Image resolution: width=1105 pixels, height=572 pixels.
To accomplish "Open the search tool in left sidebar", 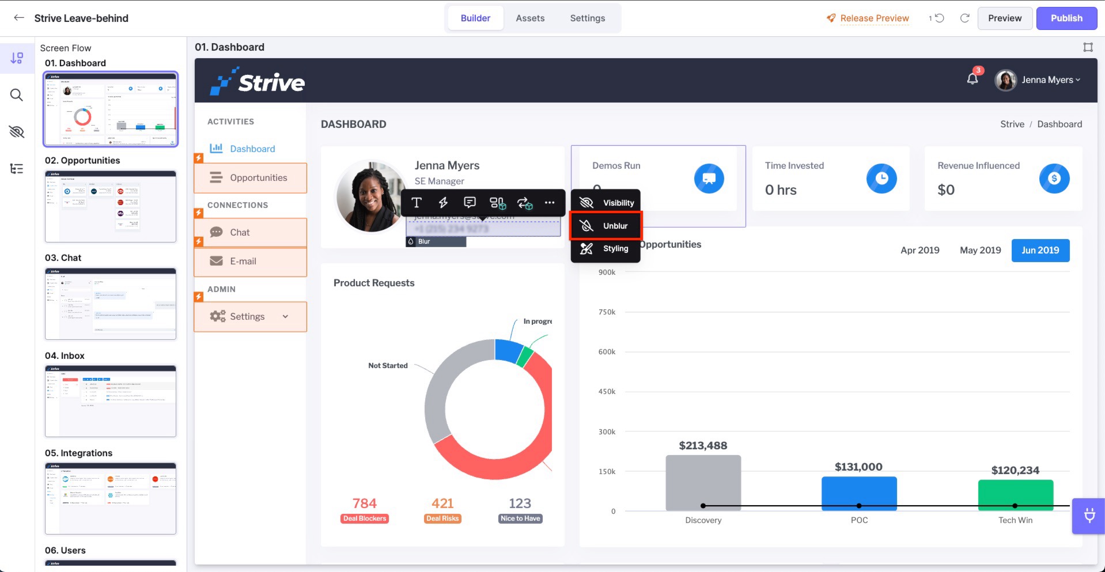I will pos(17,95).
